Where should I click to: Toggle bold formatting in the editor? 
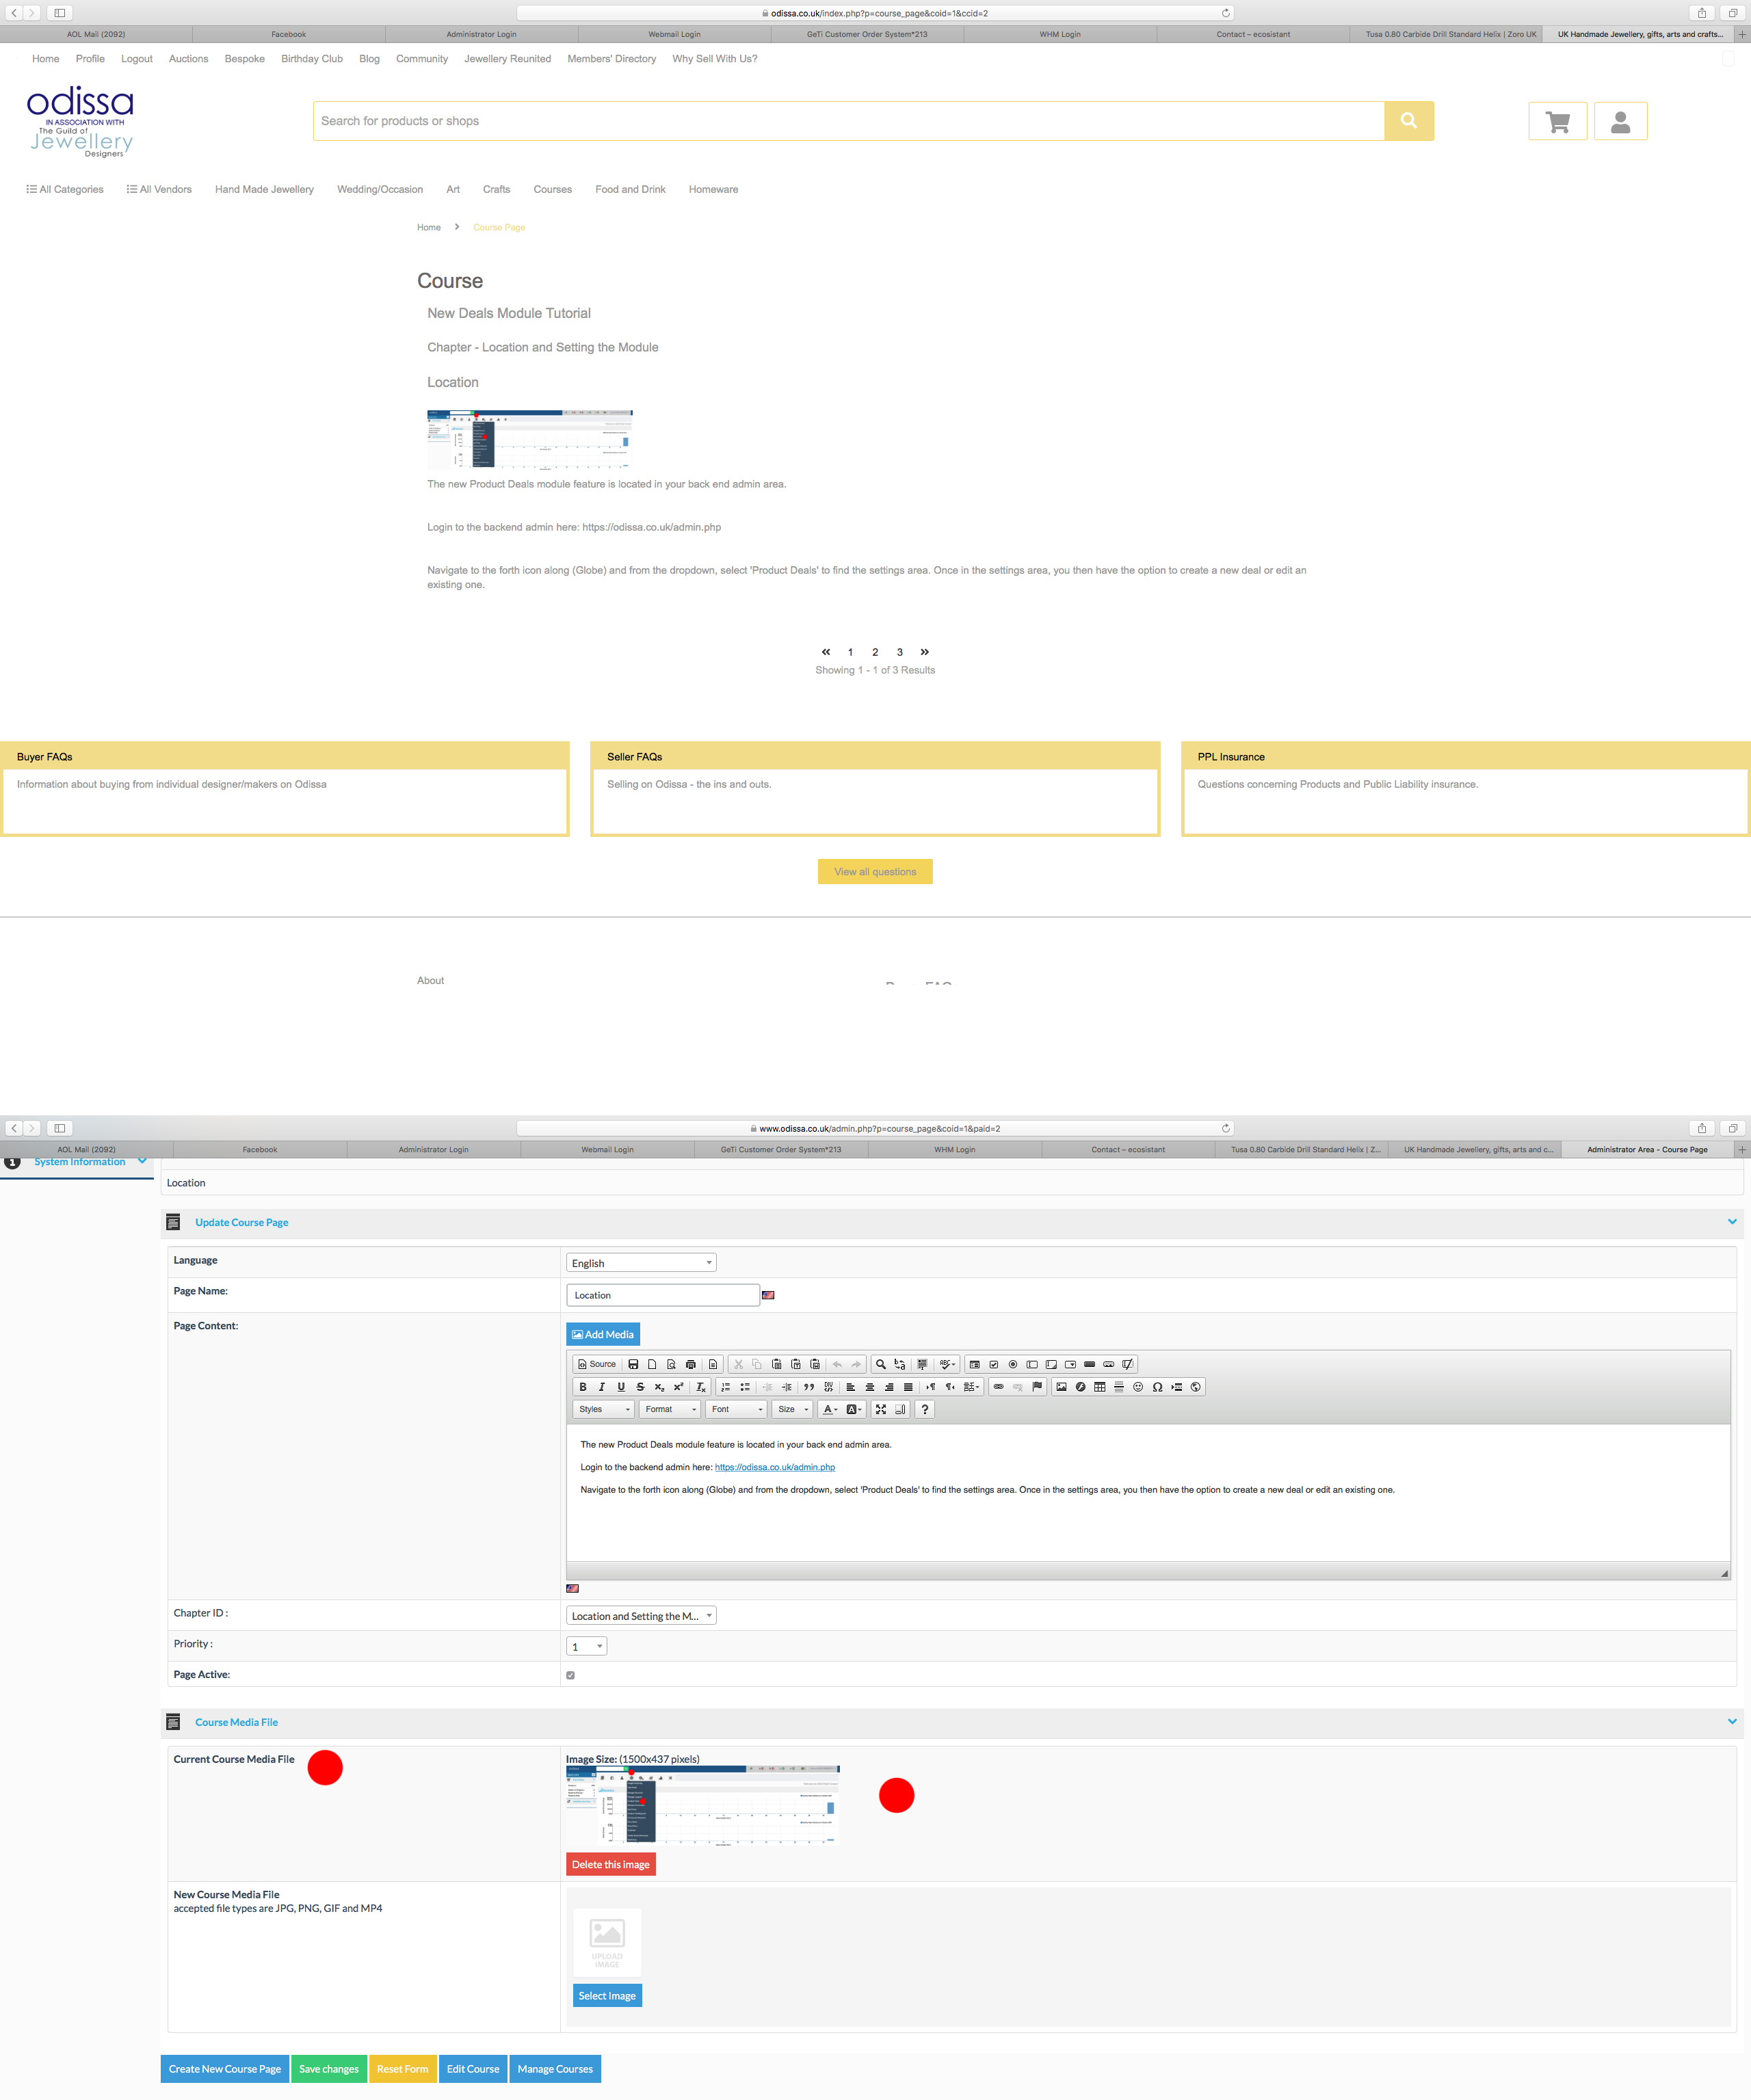pos(583,1387)
